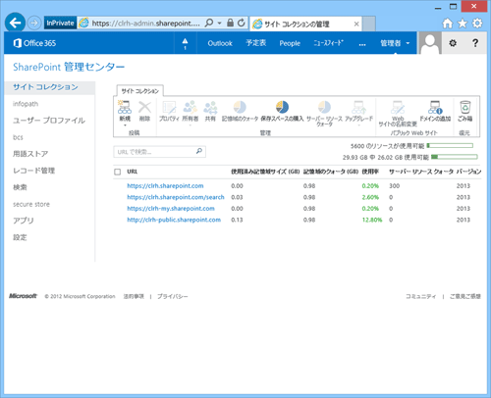Click the Web サイトの名前変更 rename icon

pos(398,107)
